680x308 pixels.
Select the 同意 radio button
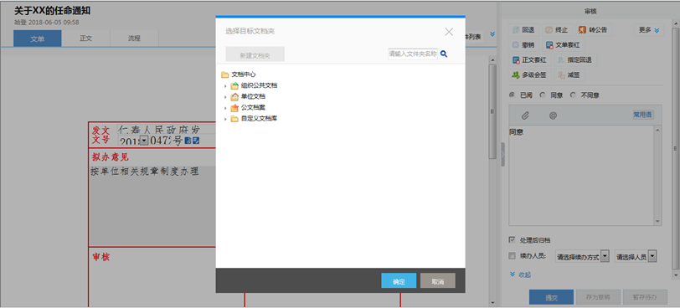coord(542,95)
